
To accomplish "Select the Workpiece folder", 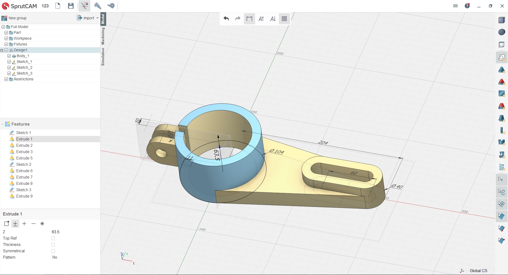I will (23, 38).
